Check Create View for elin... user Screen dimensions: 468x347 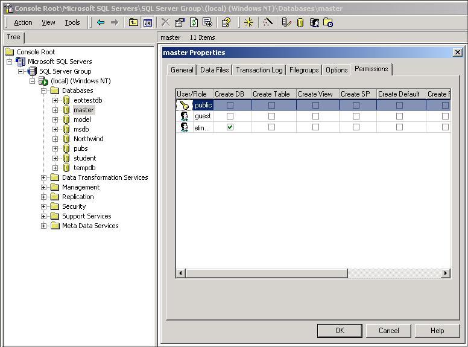[x=315, y=127]
